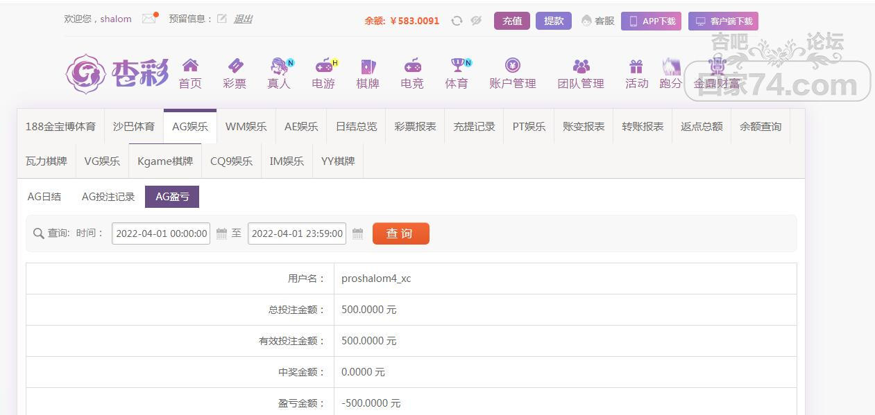Click the edit reserved info icon
875x415 pixels.
222,19
